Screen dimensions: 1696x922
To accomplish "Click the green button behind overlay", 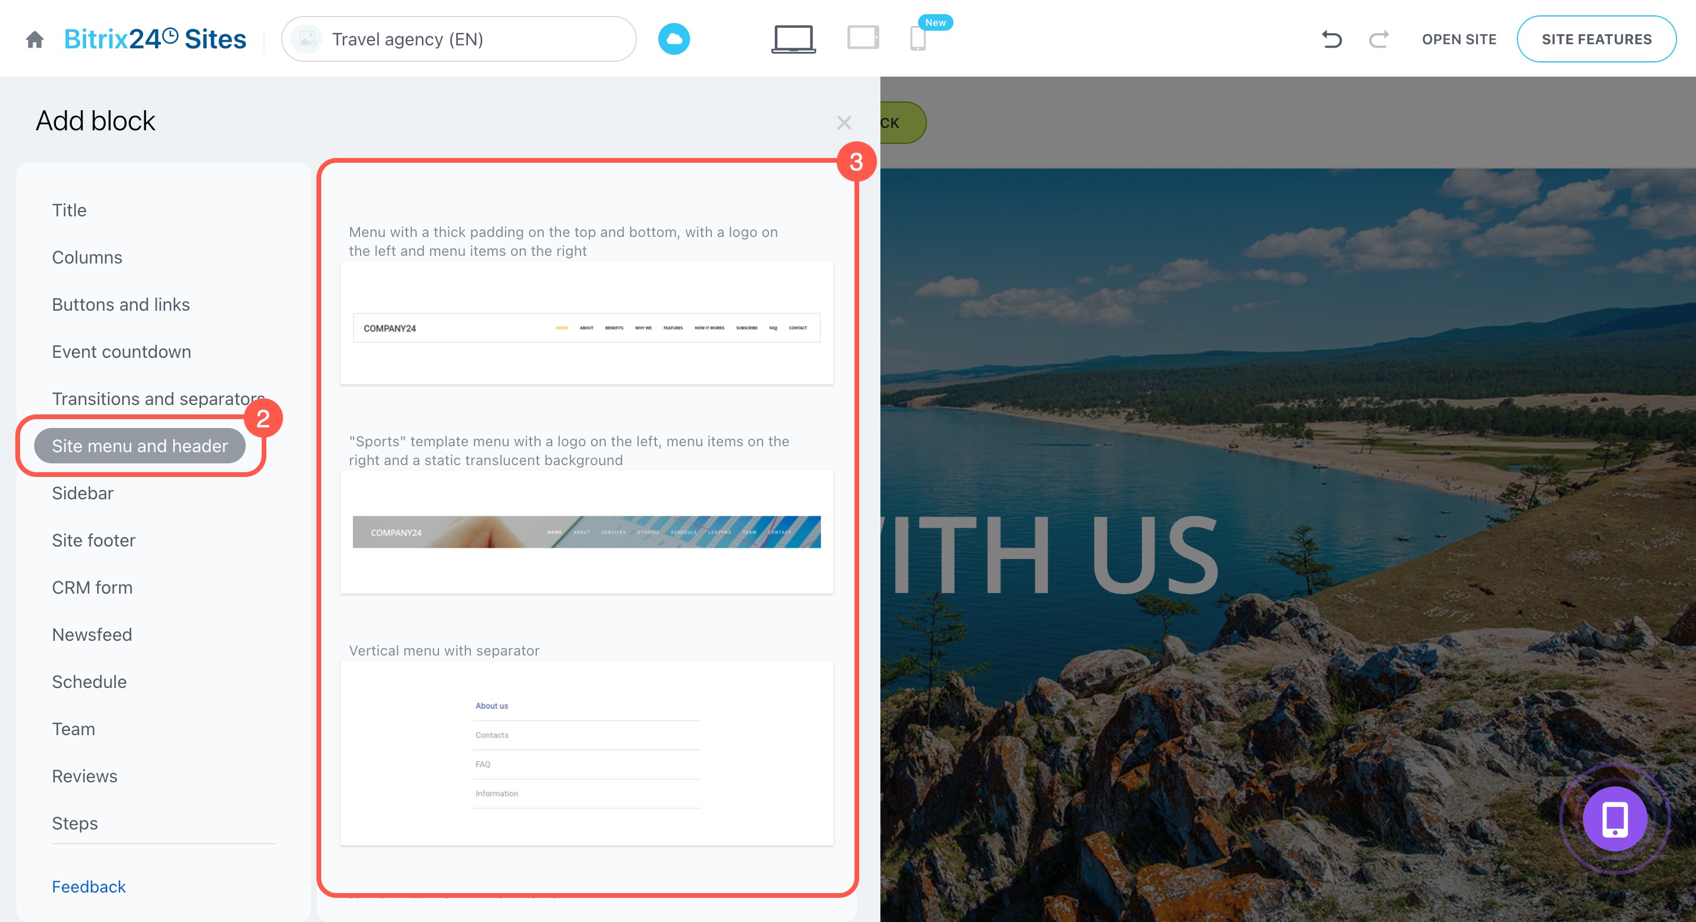I will point(903,123).
